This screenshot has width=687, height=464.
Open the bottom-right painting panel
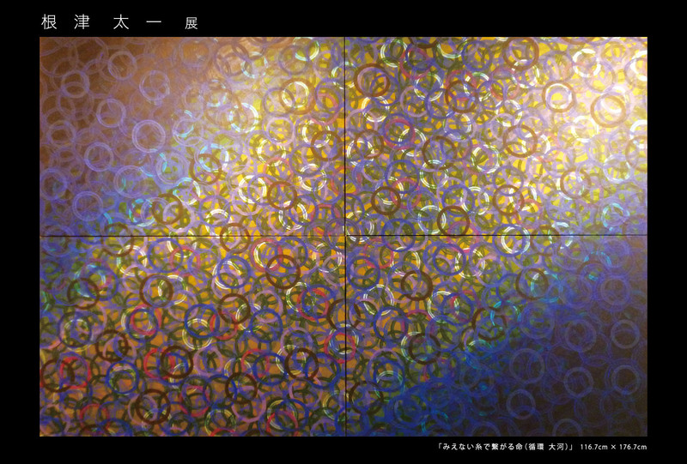coord(496,336)
